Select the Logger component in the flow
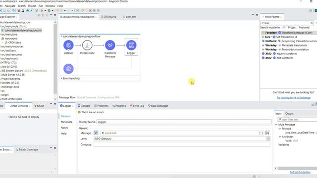This screenshot has width=317, height=178. coord(131,45)
